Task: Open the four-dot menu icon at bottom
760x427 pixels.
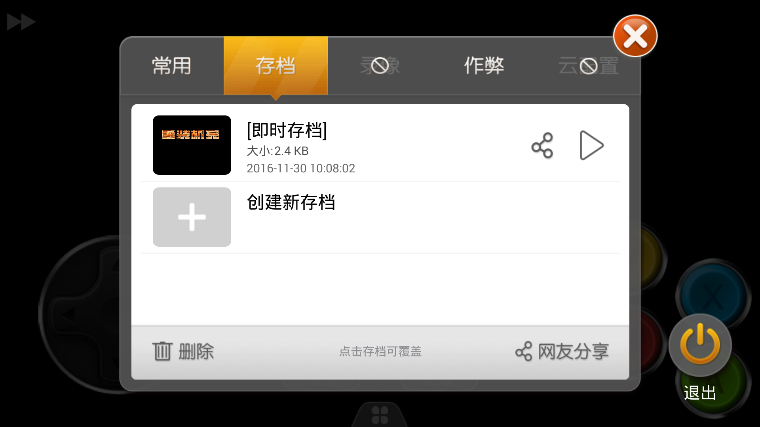Action: (x=380, y=415)
